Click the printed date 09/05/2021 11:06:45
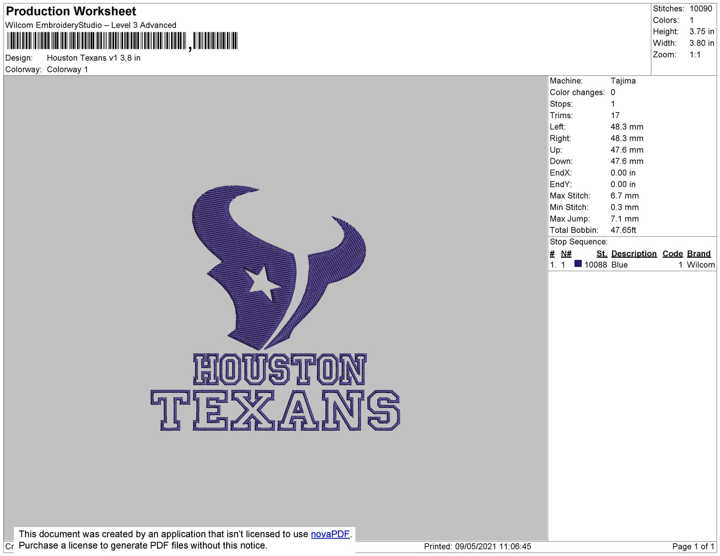This screenshot has height=556, width=720. coord(493,547)
